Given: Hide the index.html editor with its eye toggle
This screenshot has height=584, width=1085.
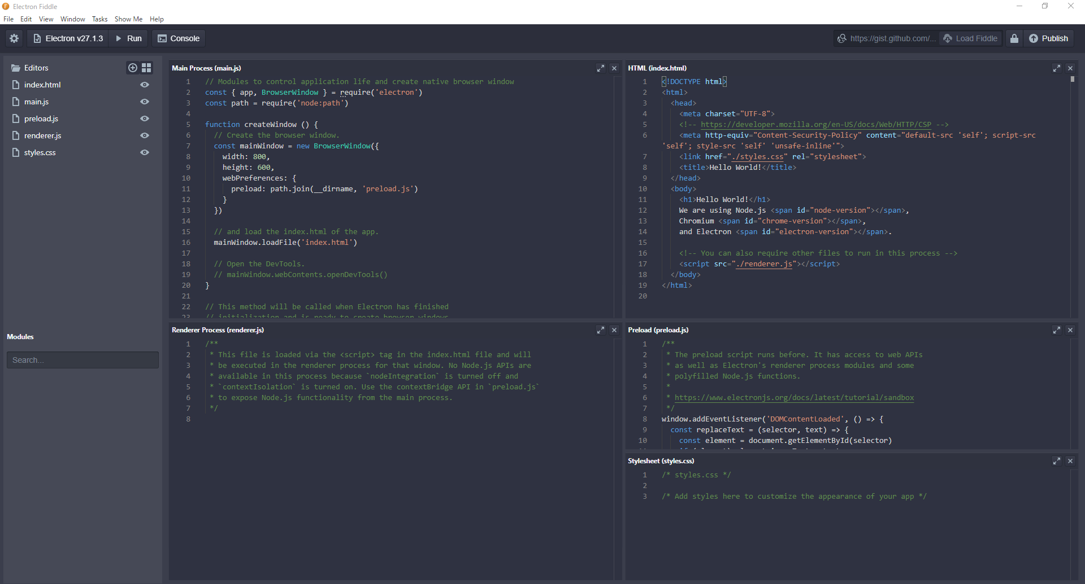Looking at the screenshot, I should tap(145, 84).
